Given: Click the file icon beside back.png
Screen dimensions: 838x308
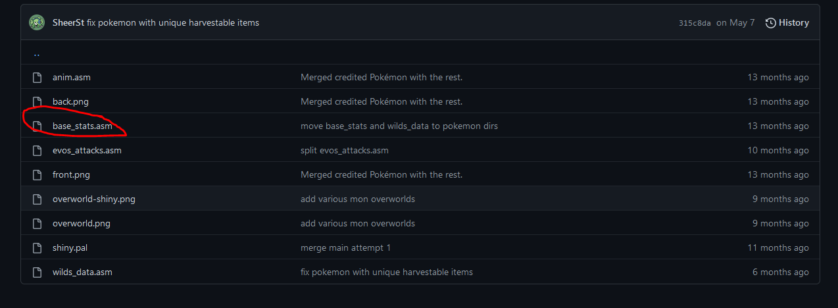Looking at the screenshot, I should coord(37,101).
